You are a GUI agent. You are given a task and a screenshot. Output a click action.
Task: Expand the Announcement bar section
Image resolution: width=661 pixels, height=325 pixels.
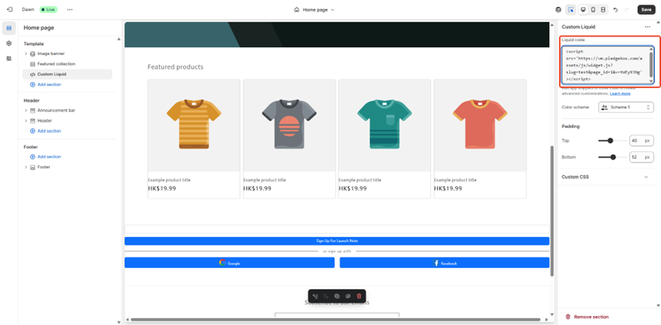26,111
